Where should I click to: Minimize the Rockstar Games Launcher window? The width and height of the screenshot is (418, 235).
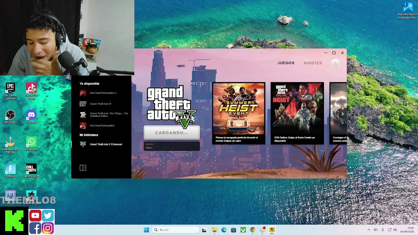326,53
